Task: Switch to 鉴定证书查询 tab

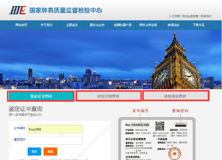Action: tap(41, 96)
